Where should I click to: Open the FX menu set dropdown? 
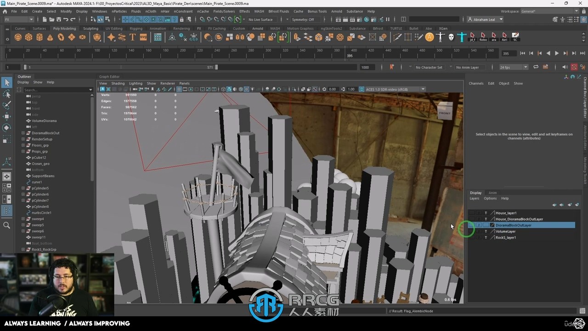click(19, 19)
